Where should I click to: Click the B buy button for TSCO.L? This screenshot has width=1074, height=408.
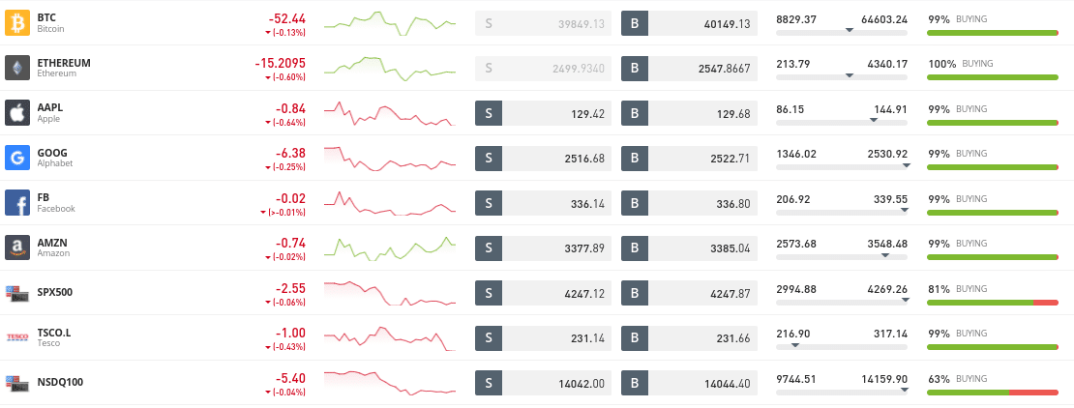tap(635, 338)
